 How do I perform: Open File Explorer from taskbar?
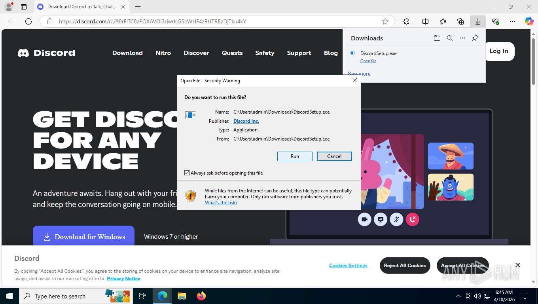(182, 296)
